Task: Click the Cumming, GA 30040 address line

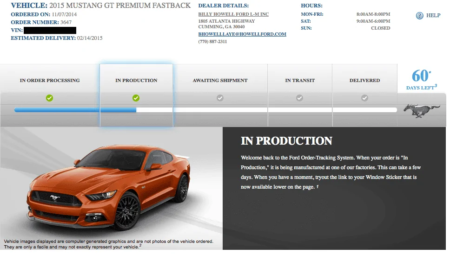Action: (221, 27)
